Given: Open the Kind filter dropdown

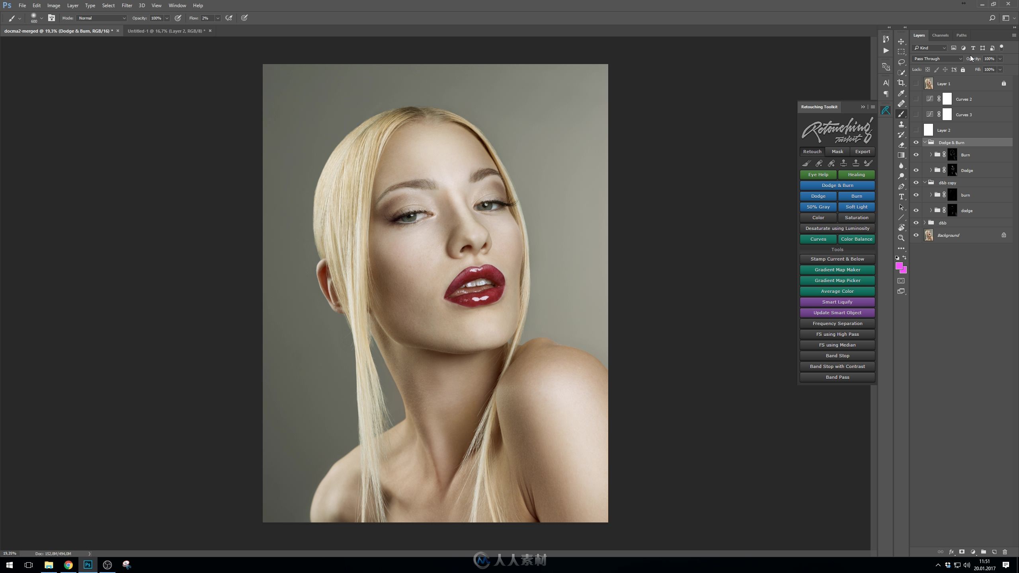Looking at the screenshot, I should point(930,48).
